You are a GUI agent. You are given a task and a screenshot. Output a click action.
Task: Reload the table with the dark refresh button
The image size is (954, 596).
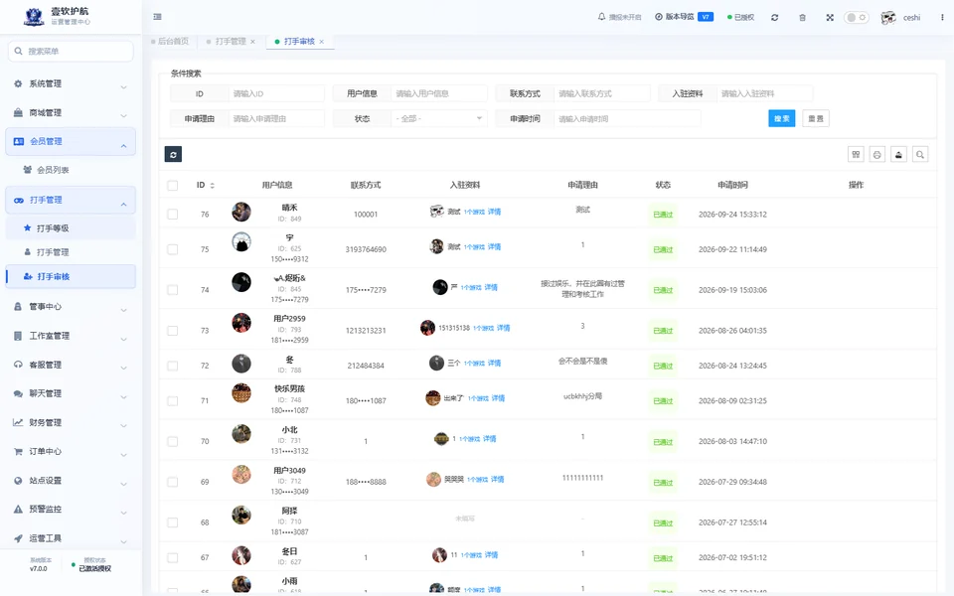click(x=173, y=155)
